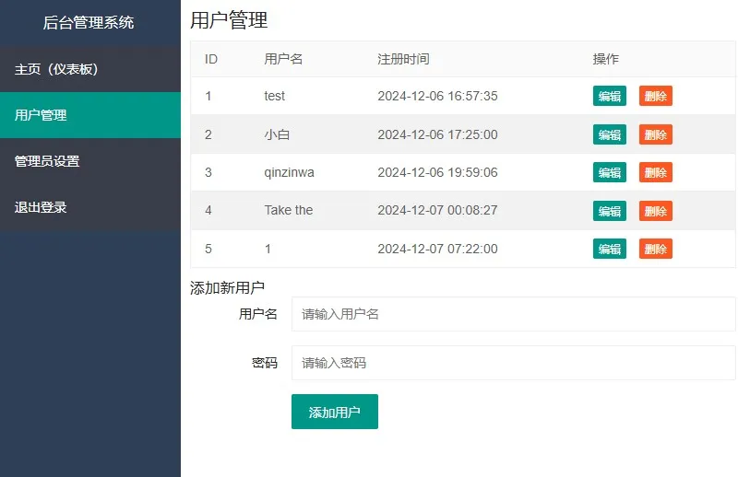Edit the Take the user row
Screen dimensions: 738x477
pyautogui.click(x=610, y=211)
